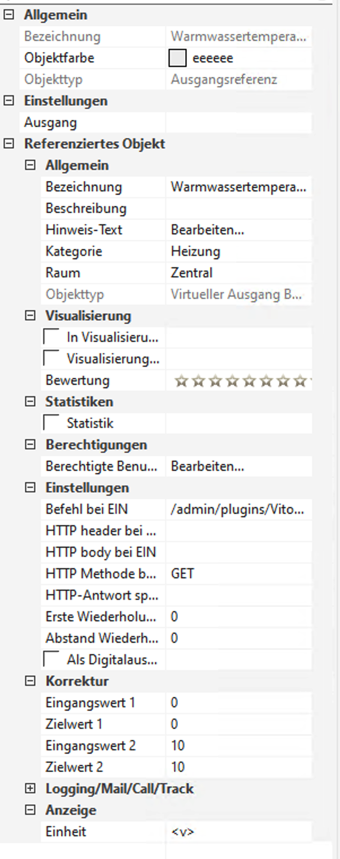Change the Raum Zentral selection

[x=237, y=273]
